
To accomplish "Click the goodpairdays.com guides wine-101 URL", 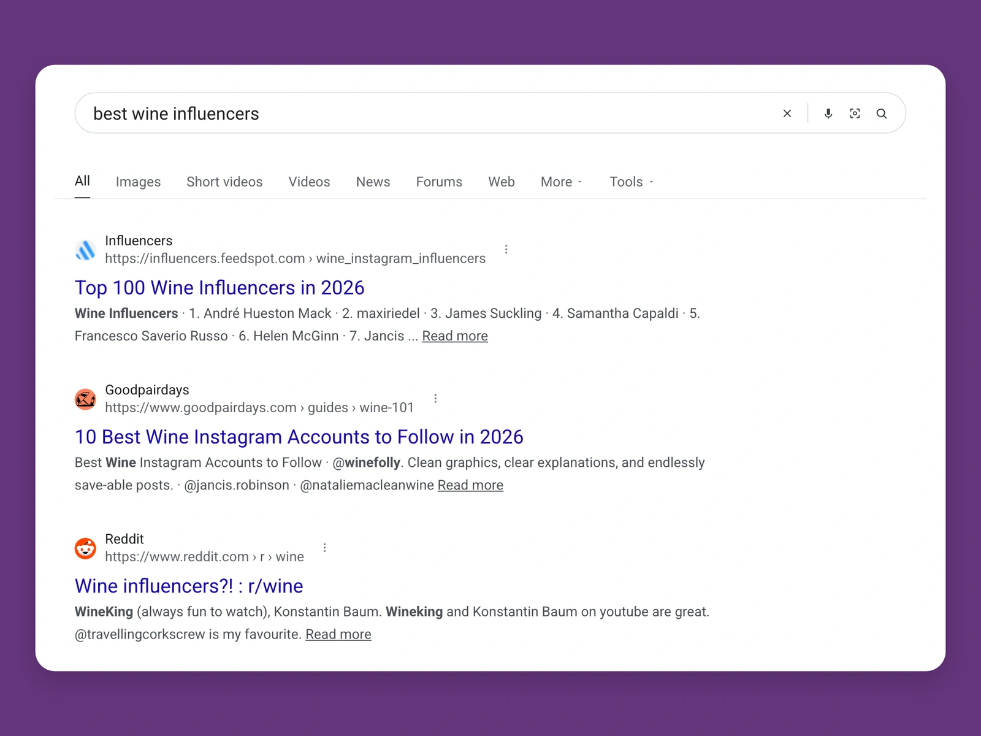I will point(259,407).
